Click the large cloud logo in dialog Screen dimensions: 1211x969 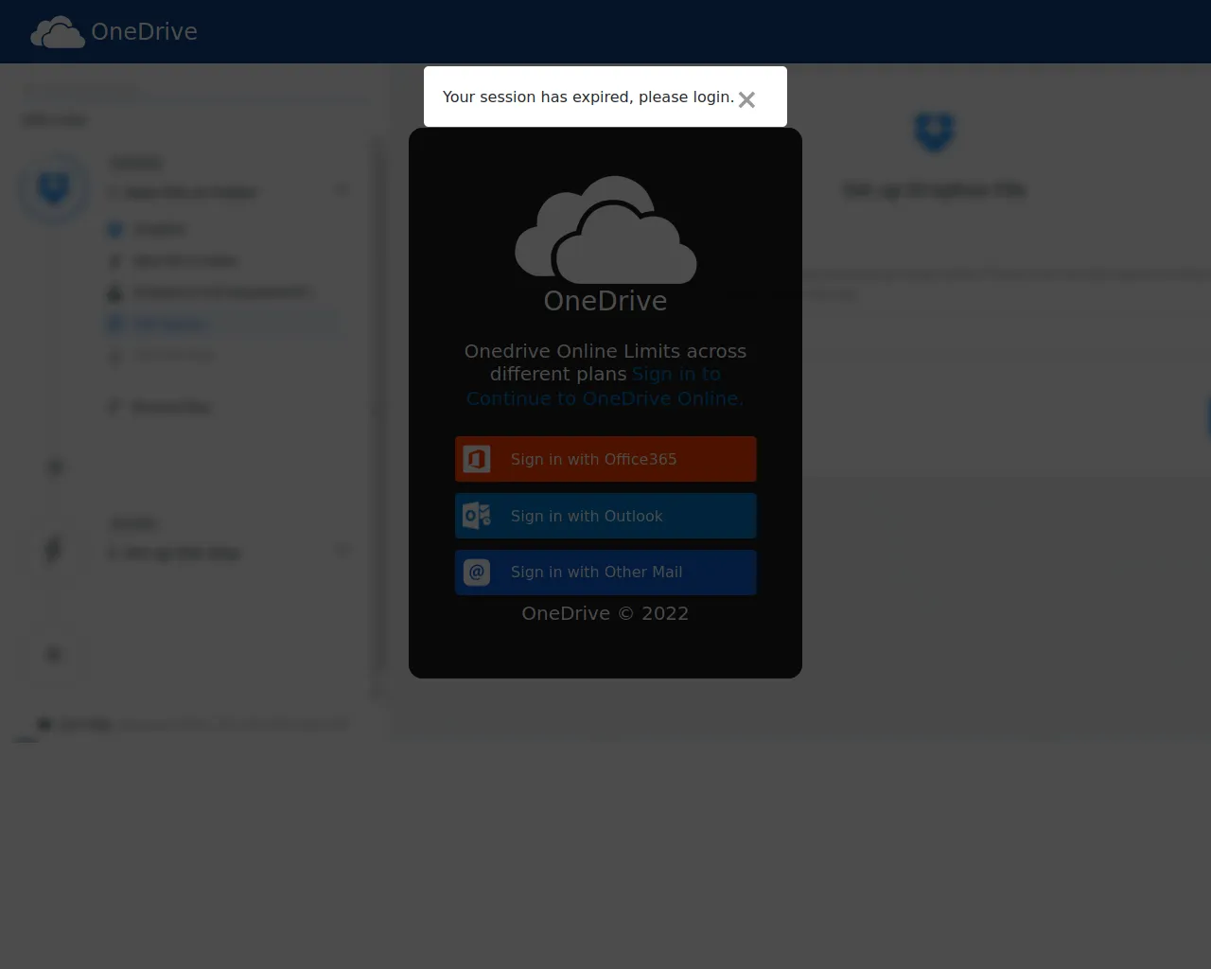[x=605, y=230]
